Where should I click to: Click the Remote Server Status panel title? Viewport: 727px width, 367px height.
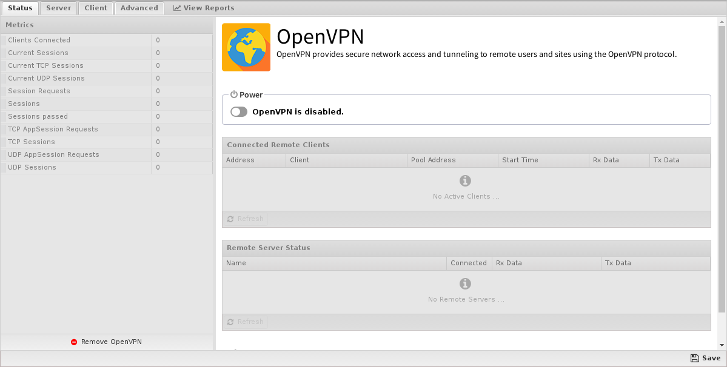click(269, 248)
